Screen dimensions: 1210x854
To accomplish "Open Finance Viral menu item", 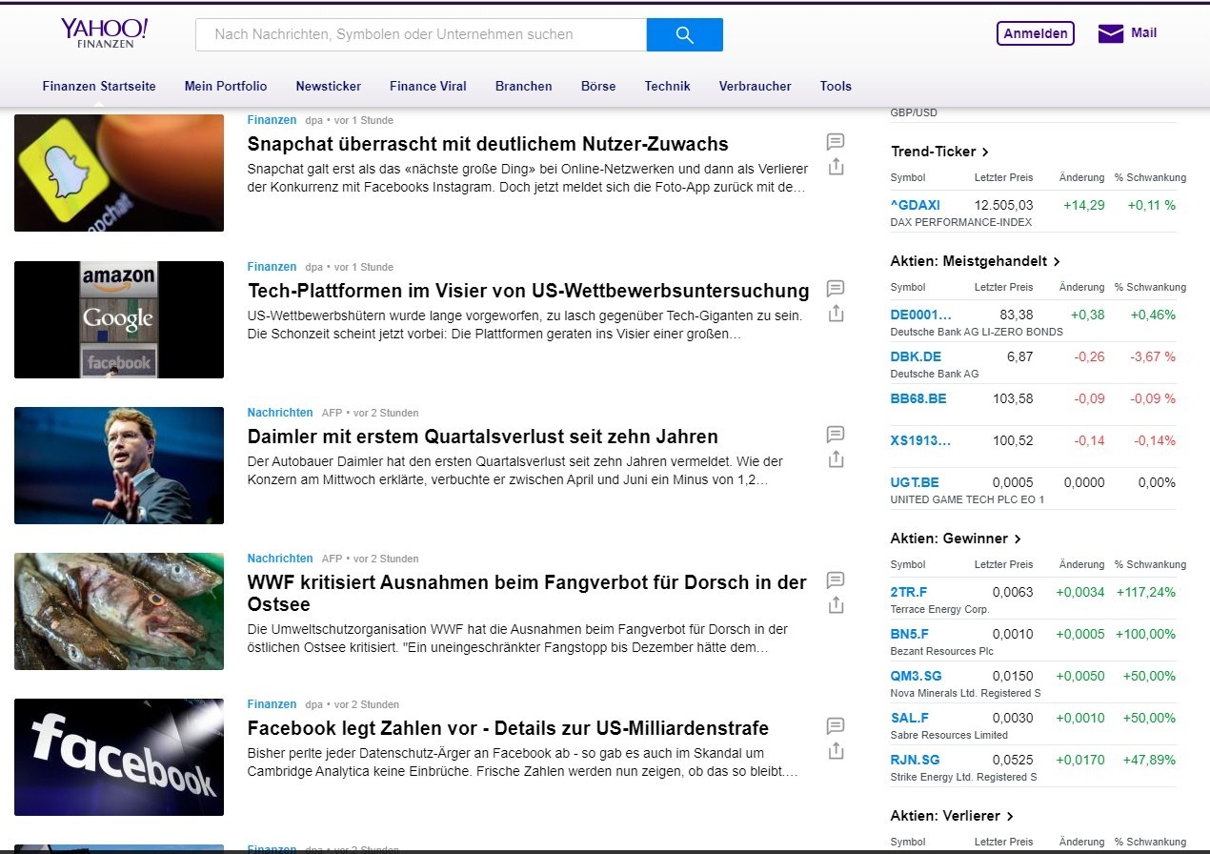I will coord(428,86).
